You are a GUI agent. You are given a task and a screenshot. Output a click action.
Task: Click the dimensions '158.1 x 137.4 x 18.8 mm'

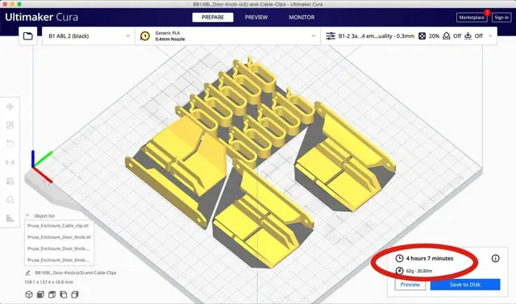click(x=48, y=282)
